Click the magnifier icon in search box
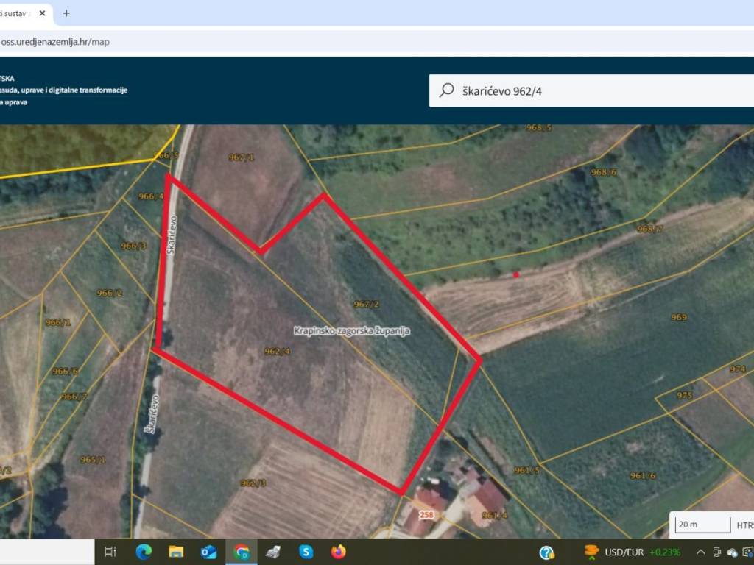The height and width of the screenshot is (565, 754). pos(446,90)
